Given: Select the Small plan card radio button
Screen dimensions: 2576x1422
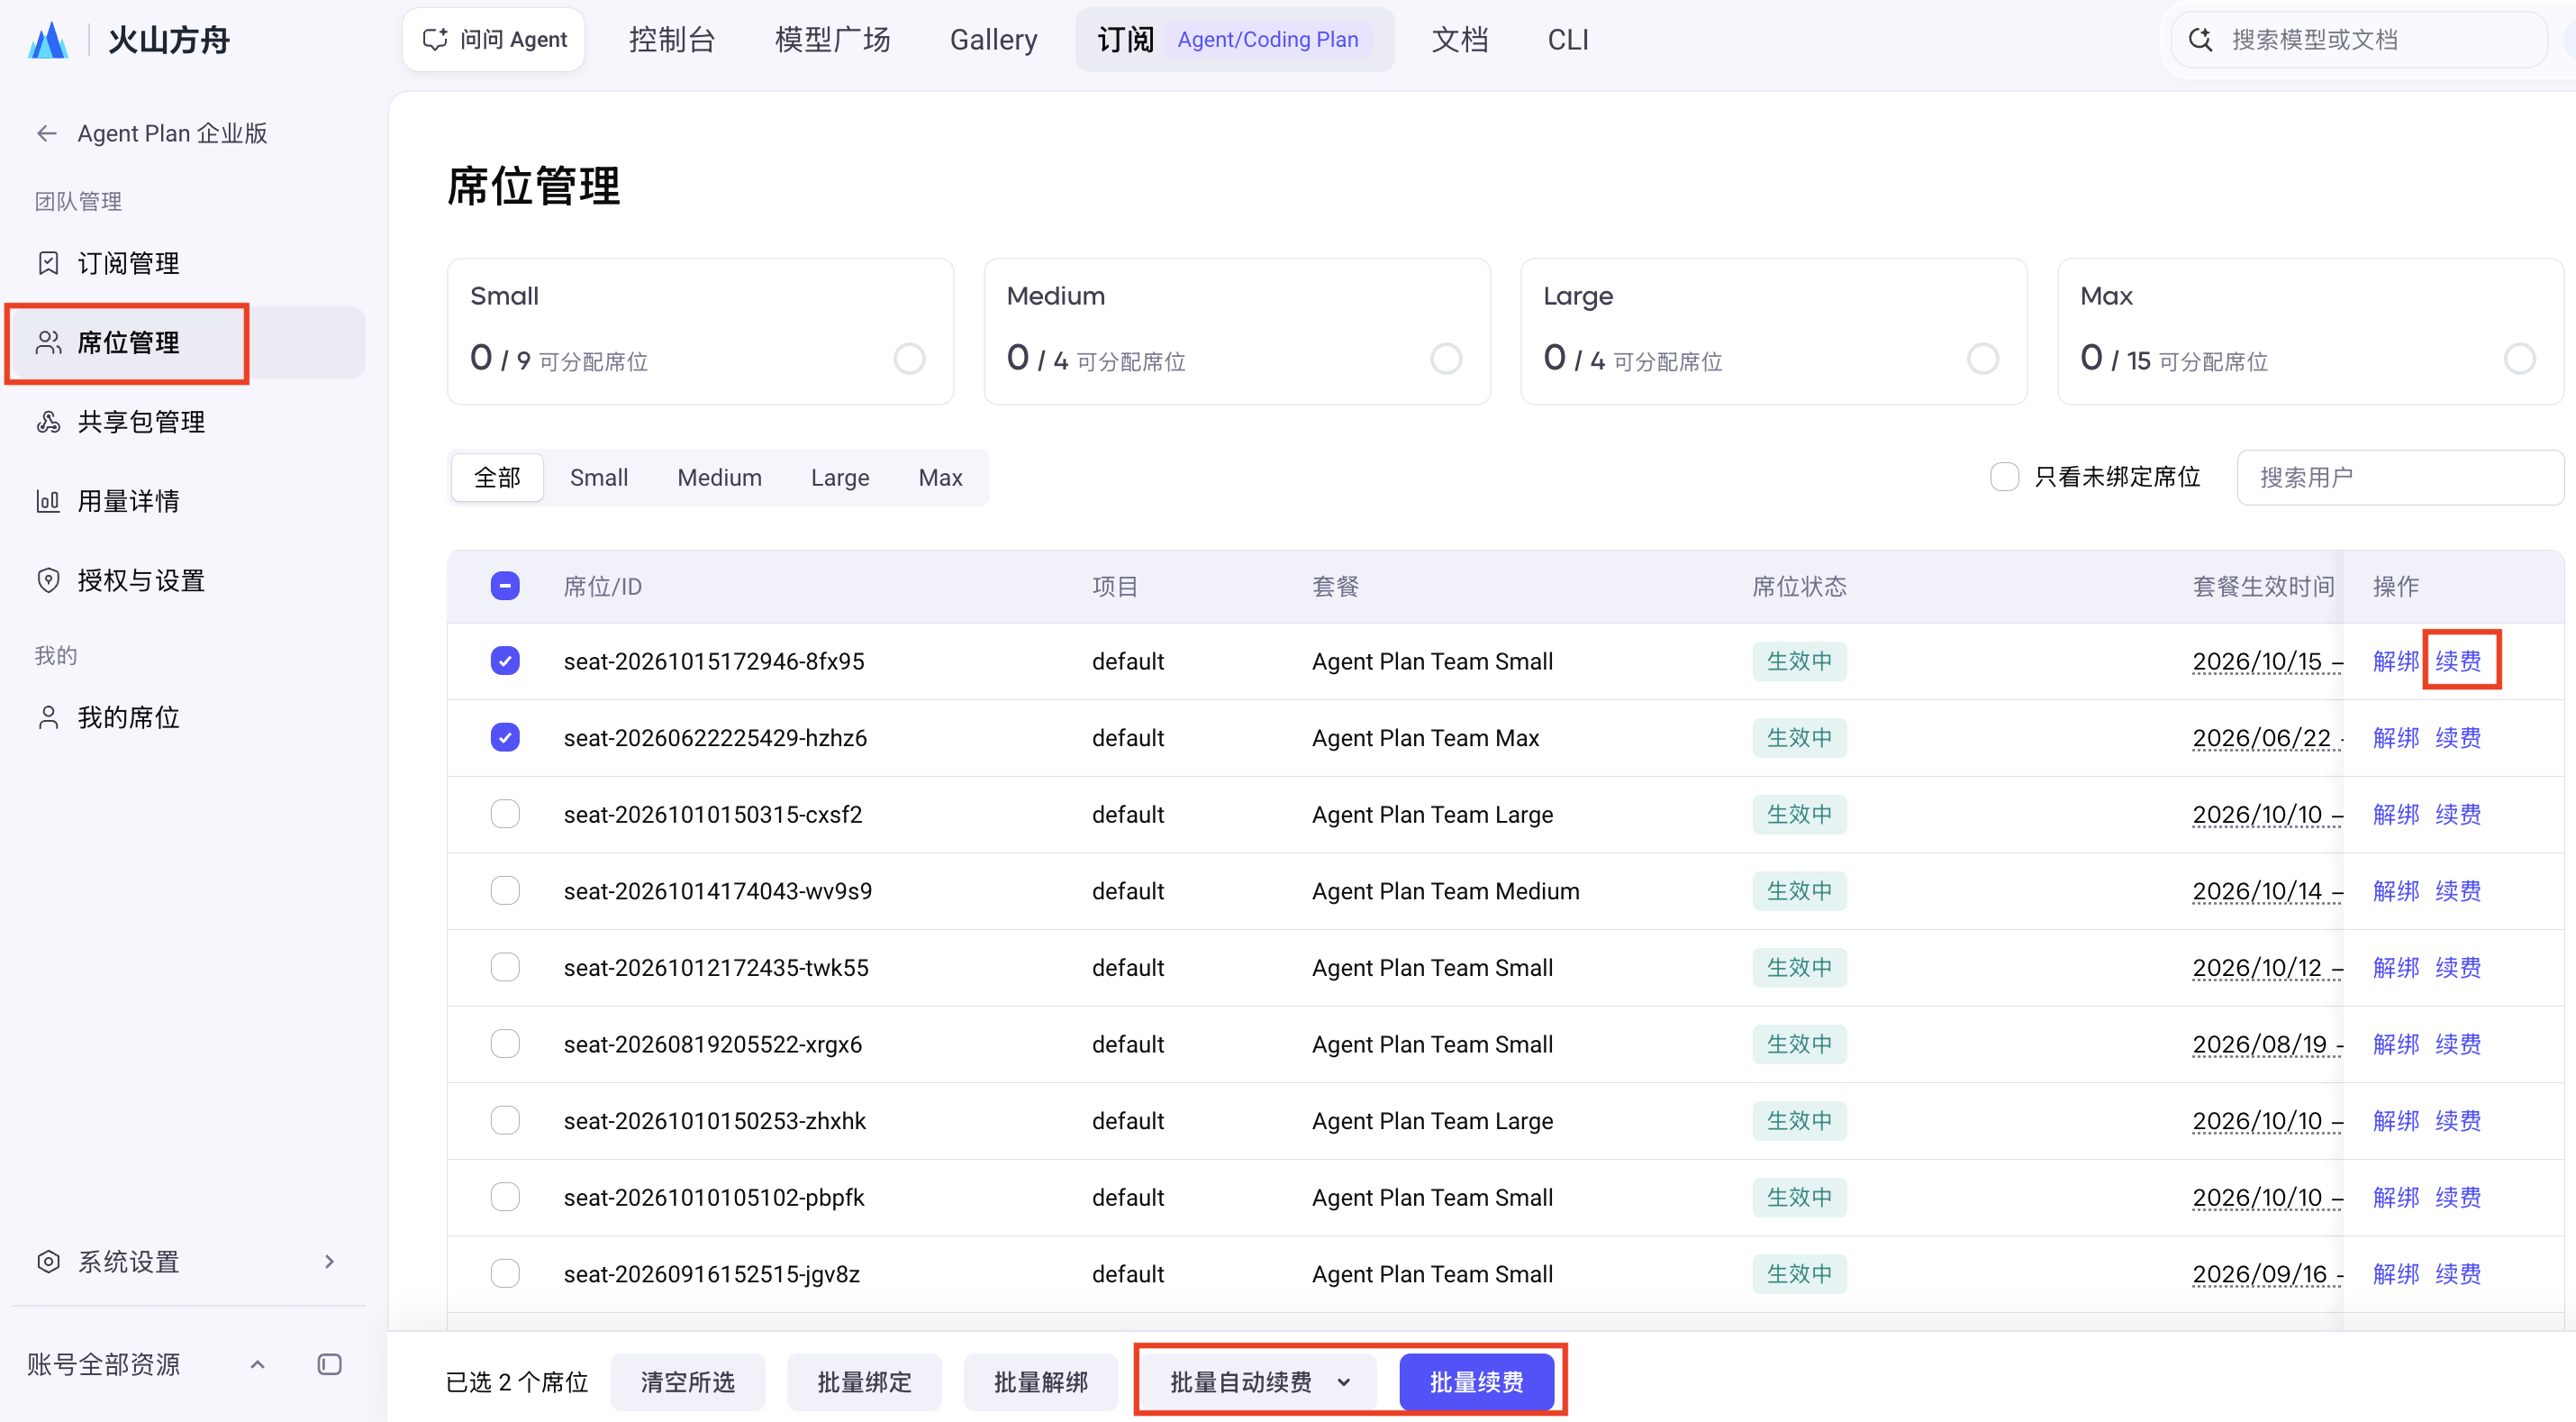Looking at the screenshot, I should (909, 359).
